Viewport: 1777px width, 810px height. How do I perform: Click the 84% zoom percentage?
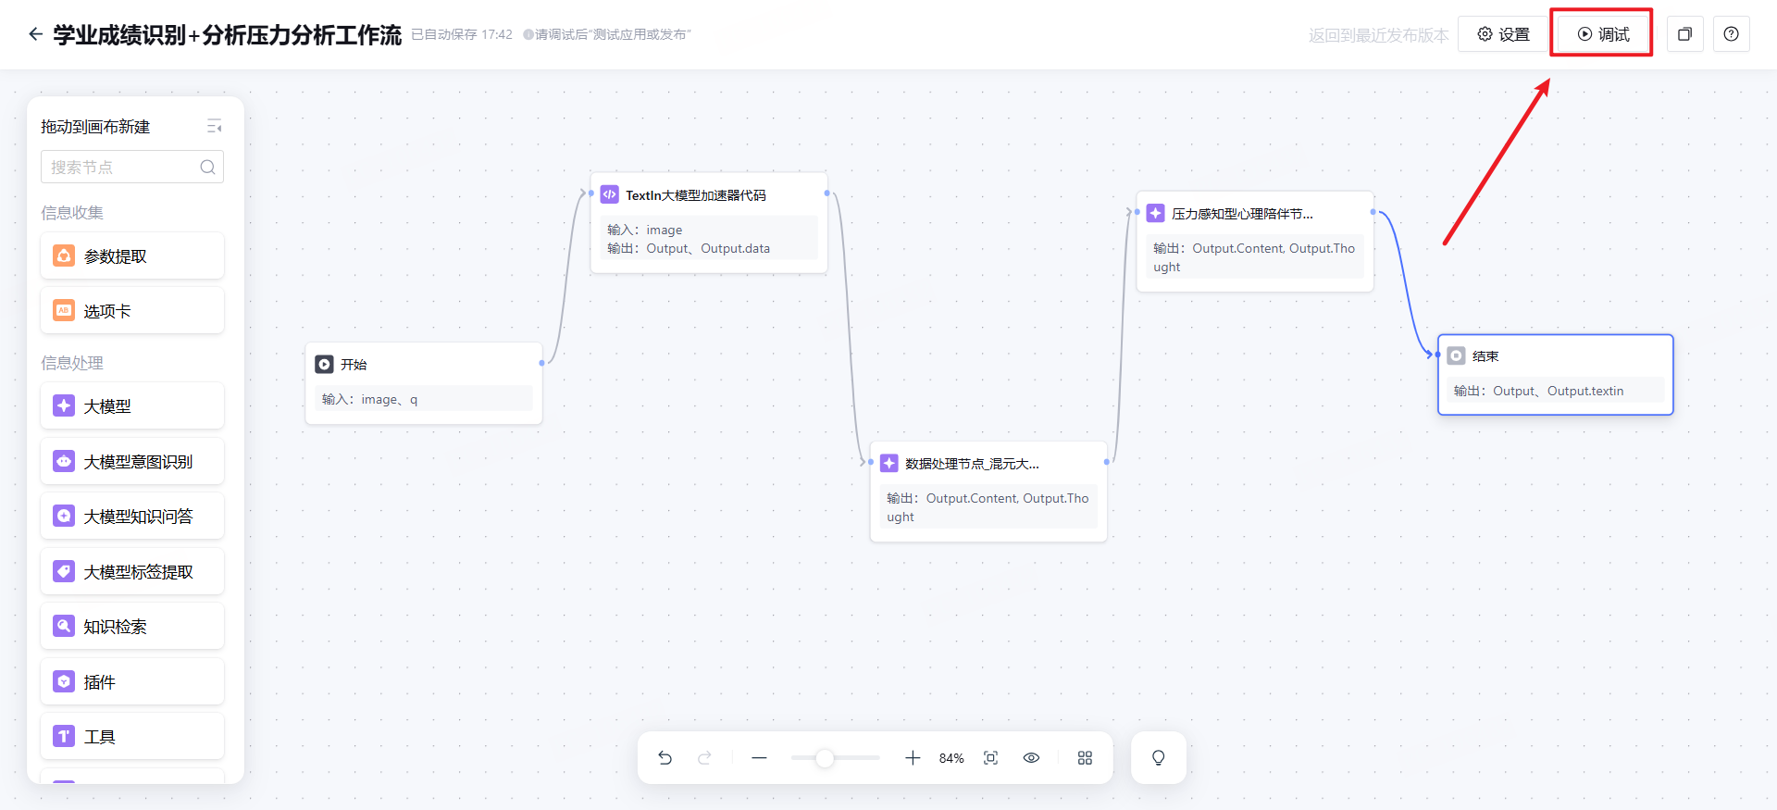(x=951, y=758)
